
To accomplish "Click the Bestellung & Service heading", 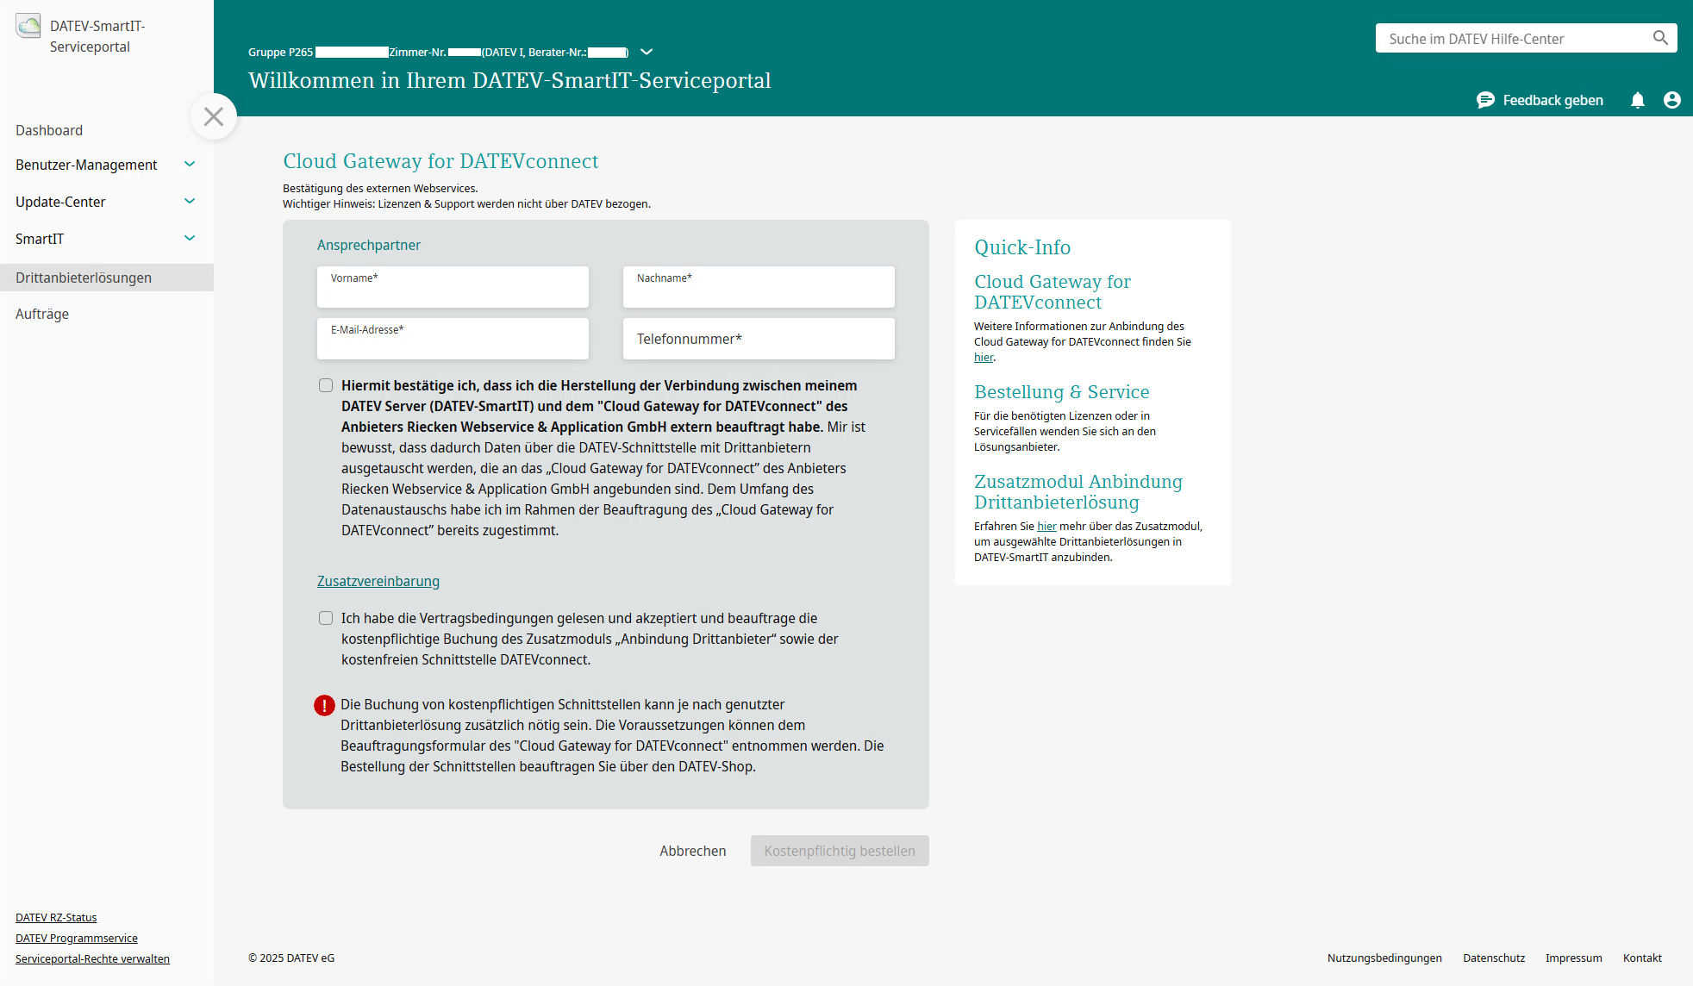I will [1062, 392].
